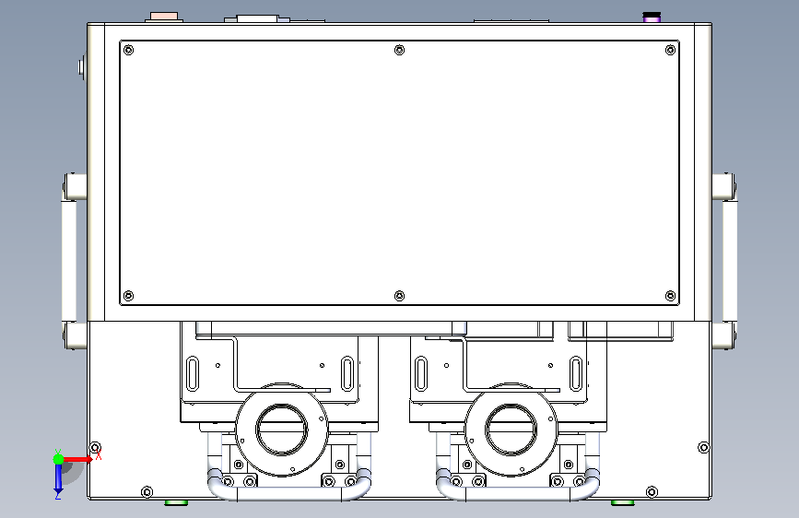This screenshot has width=799, height=518.
Task: Select top-center screw of cover panel
Action: click(400, 50)
